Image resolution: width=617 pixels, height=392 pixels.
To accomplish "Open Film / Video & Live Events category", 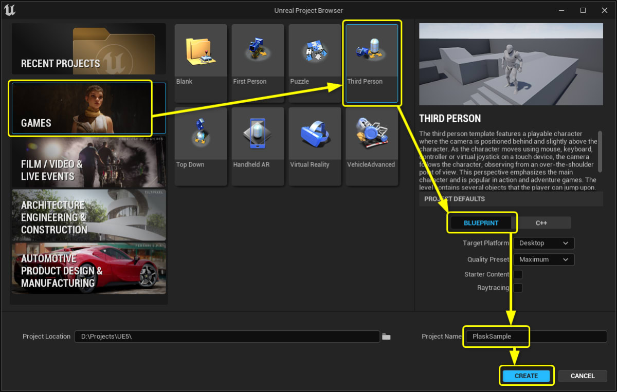I will (89, 162).
